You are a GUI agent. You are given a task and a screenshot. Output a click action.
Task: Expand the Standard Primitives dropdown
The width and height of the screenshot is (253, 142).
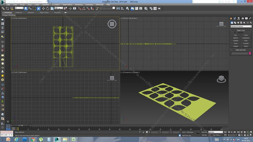click(241, 26)
